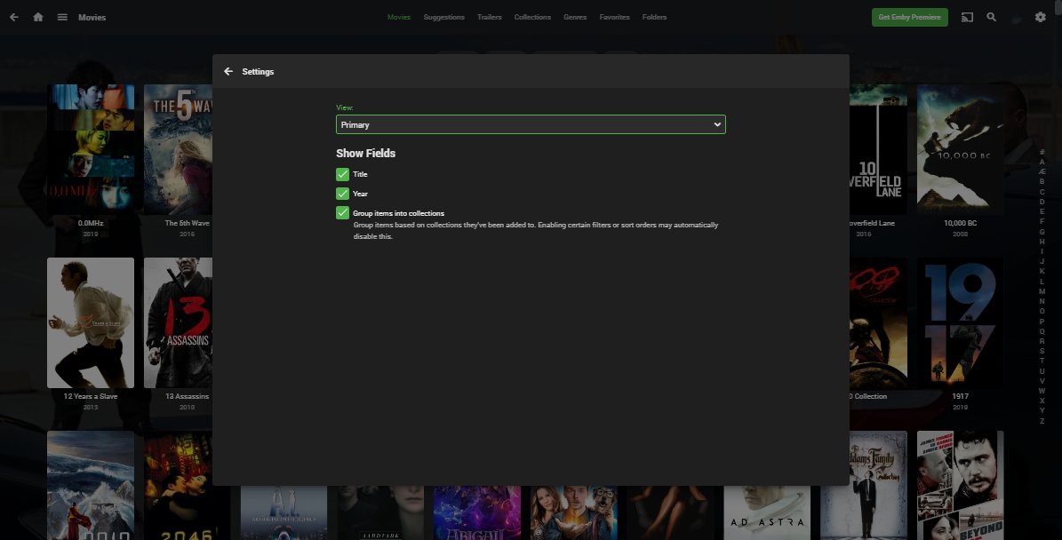Click the back arrow in the top-left corner
The height and width of the screenshot is (540, 1062).
click(13, 16)
